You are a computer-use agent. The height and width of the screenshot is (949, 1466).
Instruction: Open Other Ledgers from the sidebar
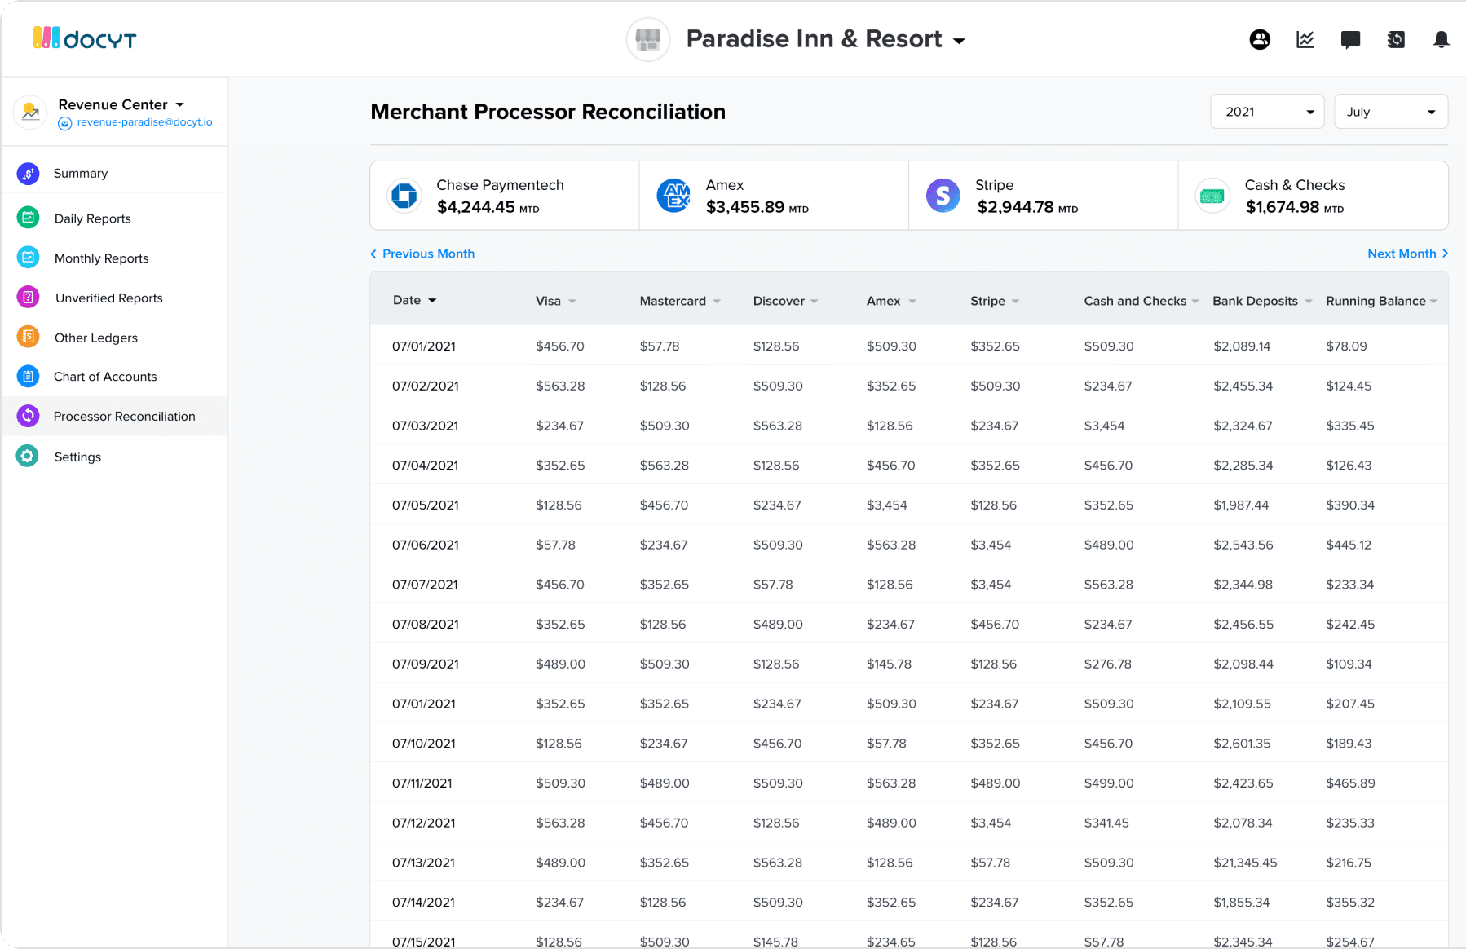click(x=95, y=338)
